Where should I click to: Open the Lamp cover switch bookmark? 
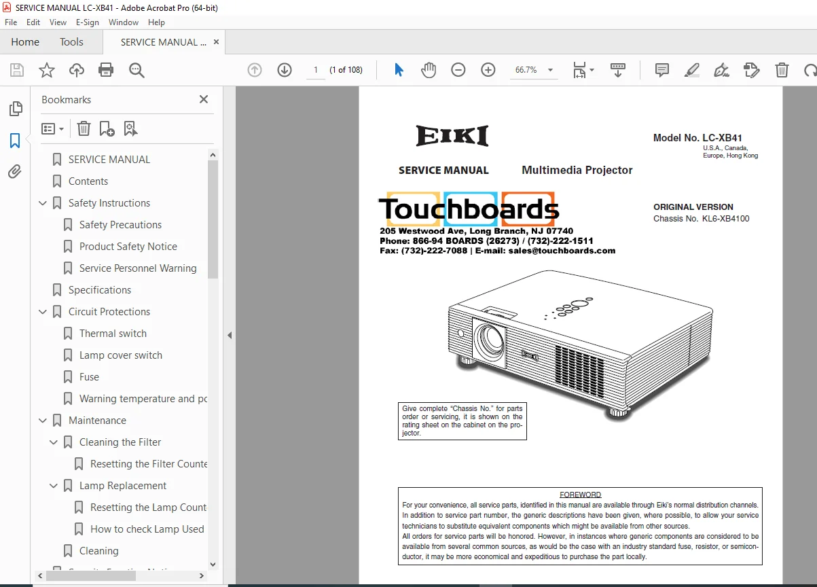coord(121,355)
